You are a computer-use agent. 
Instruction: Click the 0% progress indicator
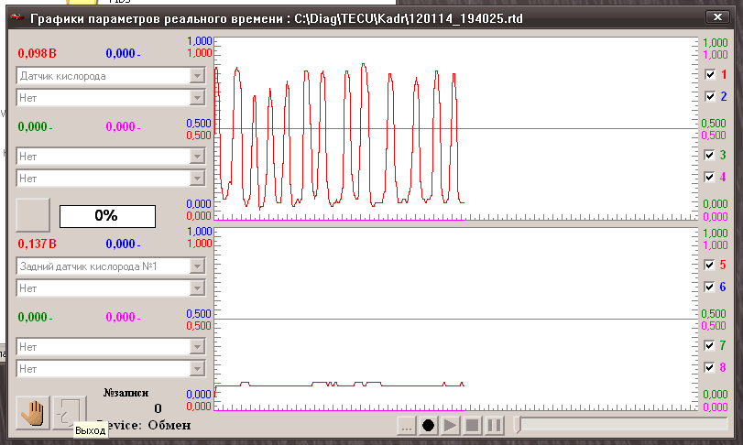(107, 216)
